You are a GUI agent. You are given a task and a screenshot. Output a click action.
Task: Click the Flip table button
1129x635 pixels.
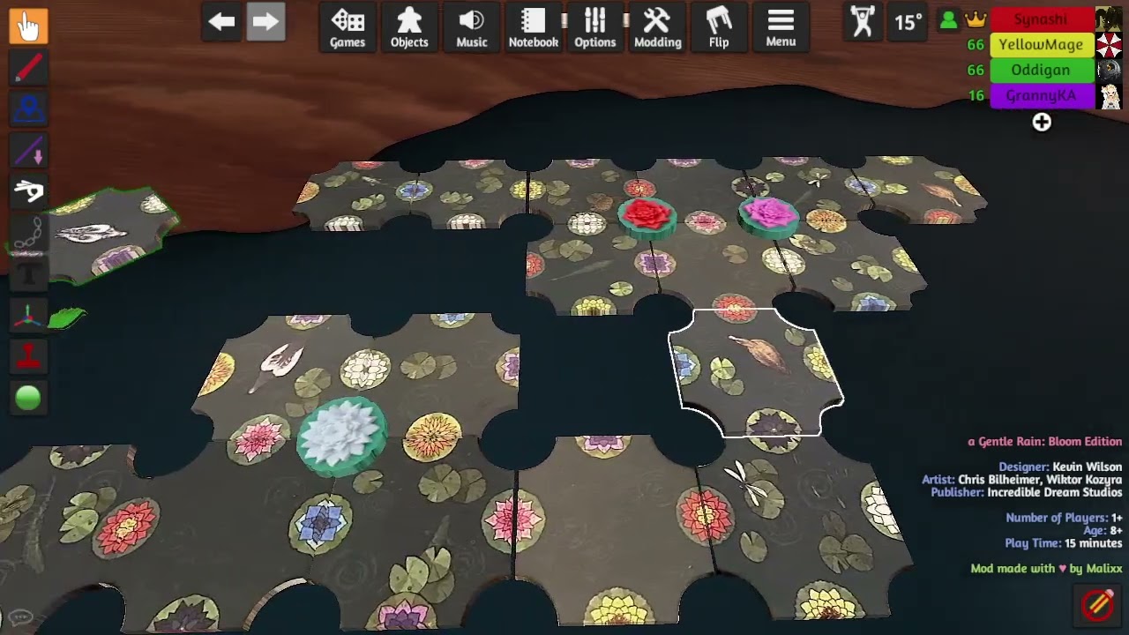click(x=719, y=27)
